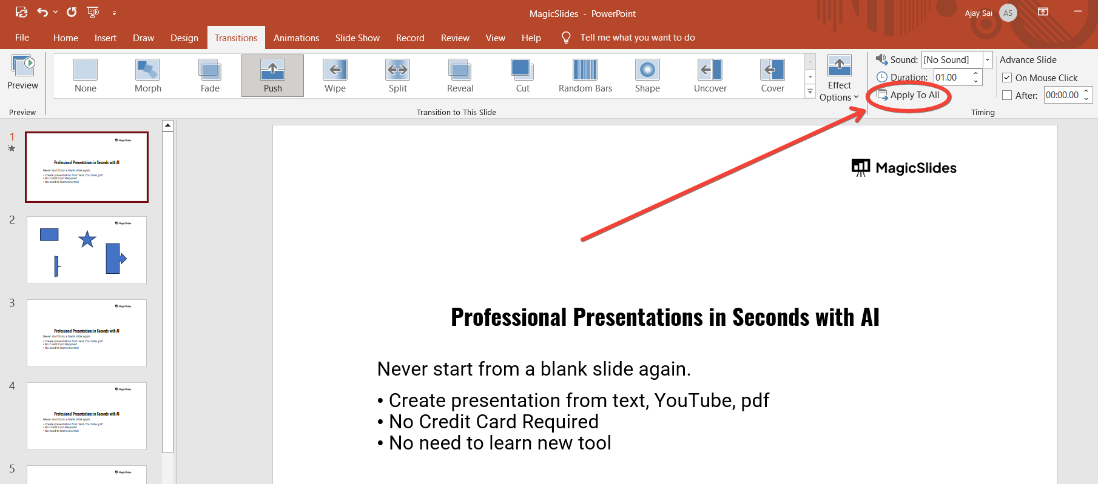Apply the Split transition
The height and width of the screenshot is (484, 1098).
(397, 76)
